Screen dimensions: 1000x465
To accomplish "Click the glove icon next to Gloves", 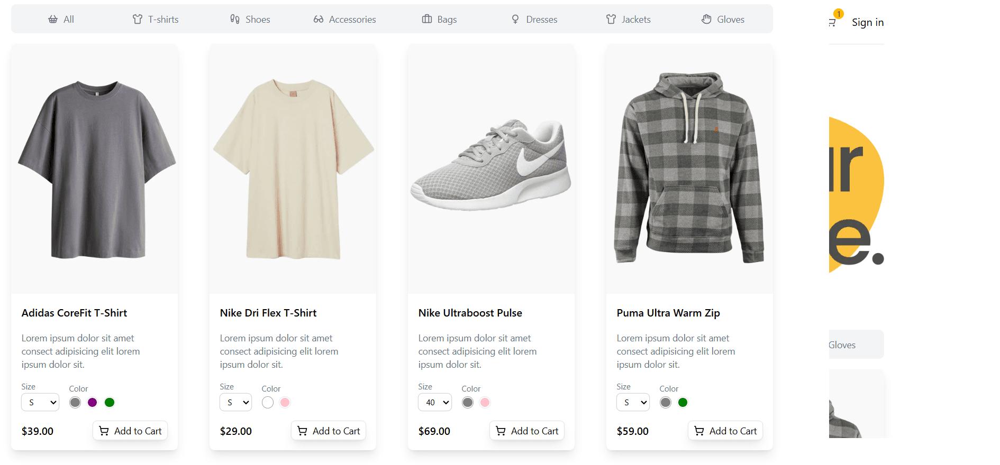I will (706, 20).
